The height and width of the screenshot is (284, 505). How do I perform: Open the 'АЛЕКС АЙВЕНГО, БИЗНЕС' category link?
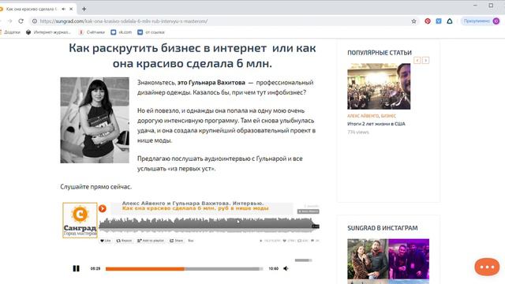pos(372,116)
